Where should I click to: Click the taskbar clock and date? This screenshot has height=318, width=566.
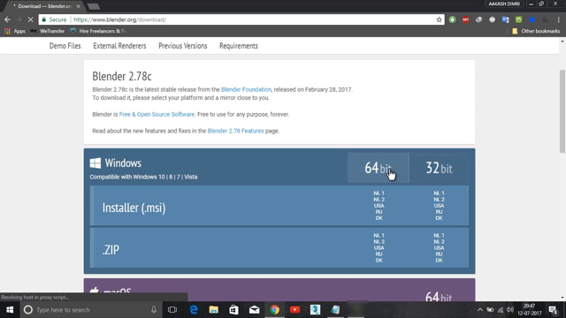(530, 310)
